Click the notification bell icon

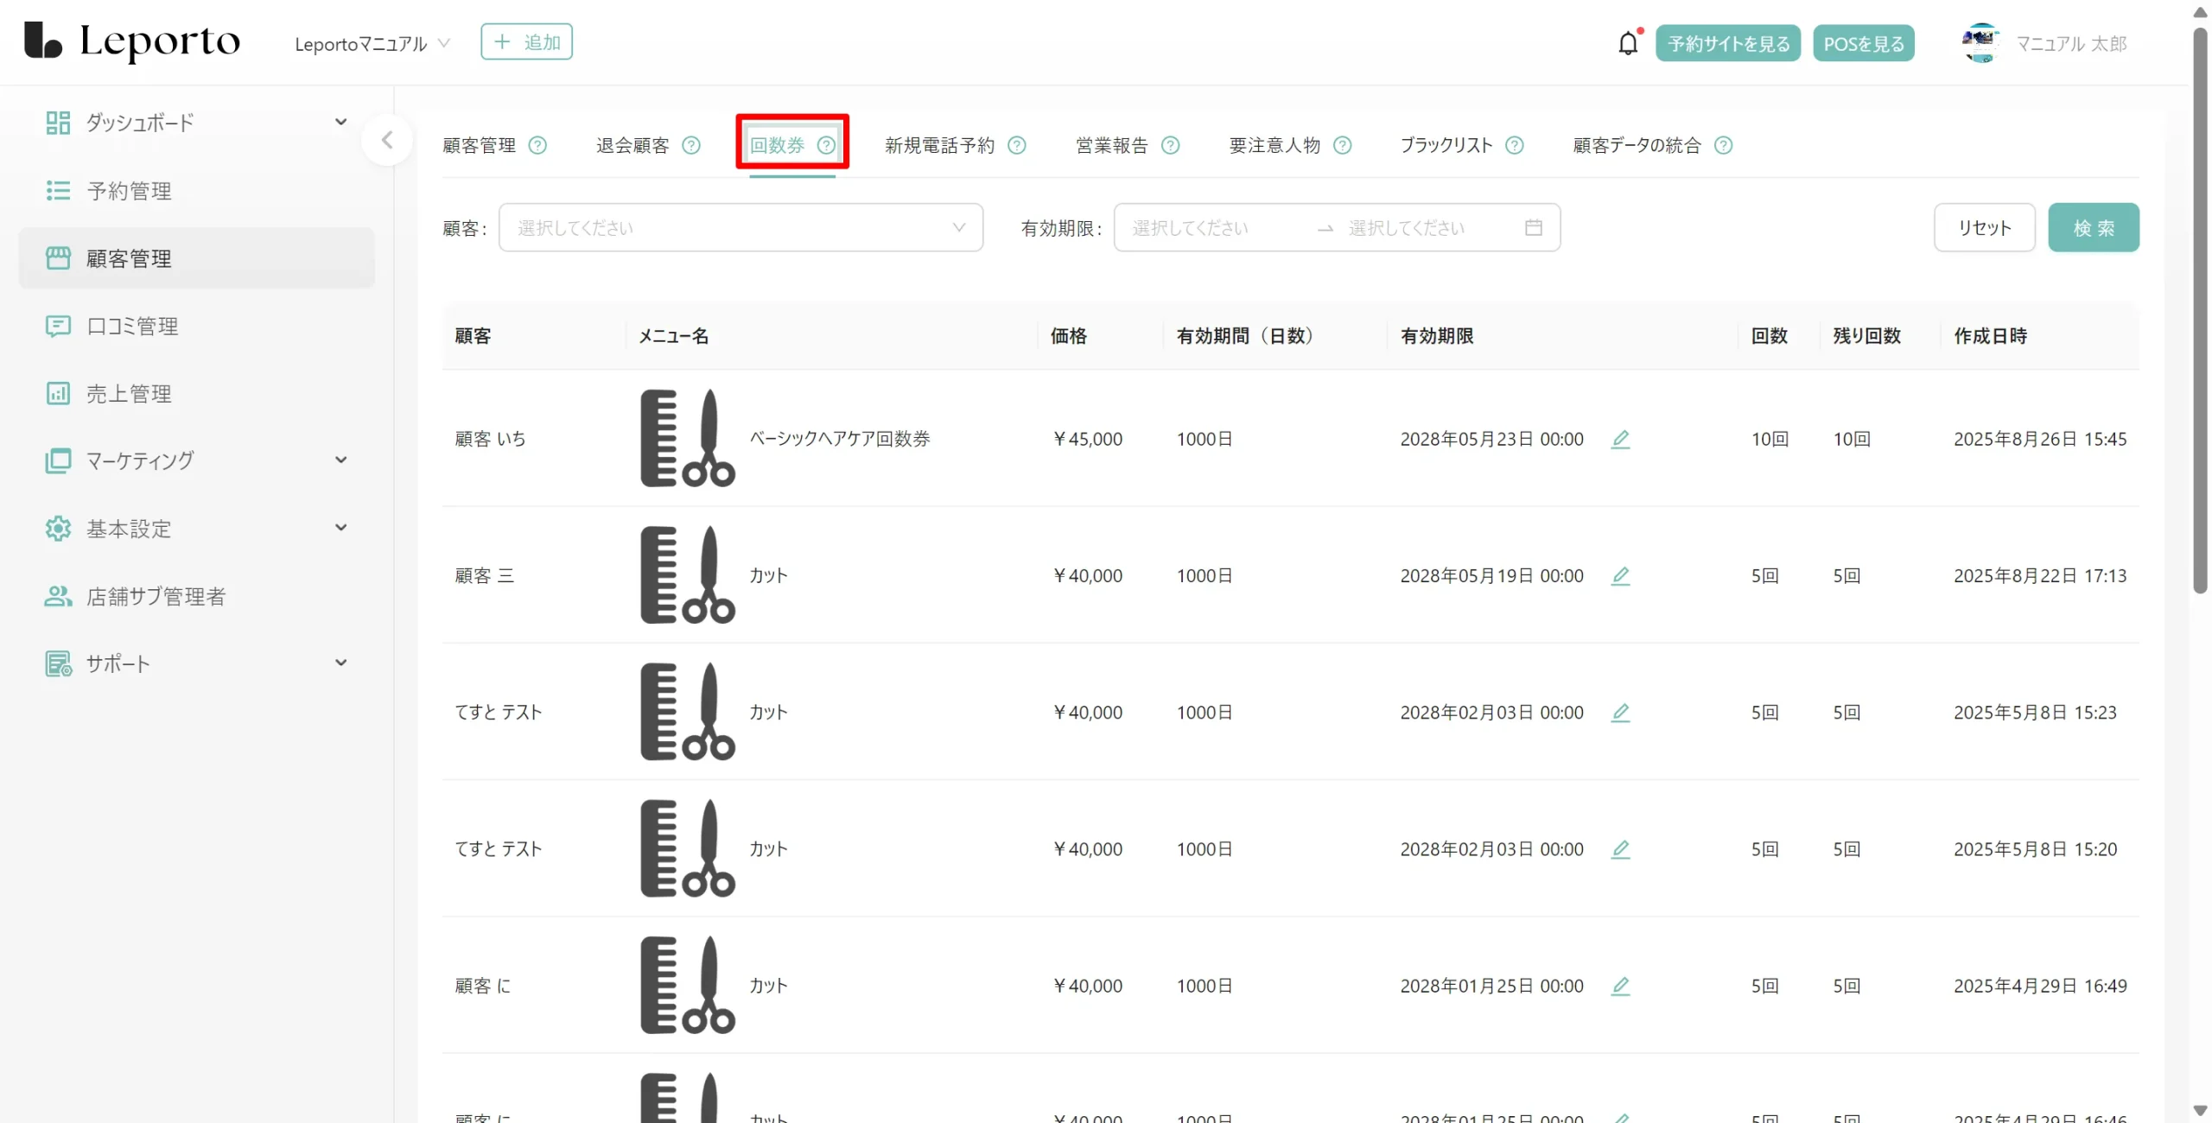[x=1628, y=43]
